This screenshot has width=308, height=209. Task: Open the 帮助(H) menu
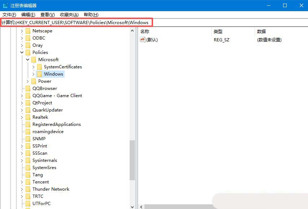coord(91,15)
